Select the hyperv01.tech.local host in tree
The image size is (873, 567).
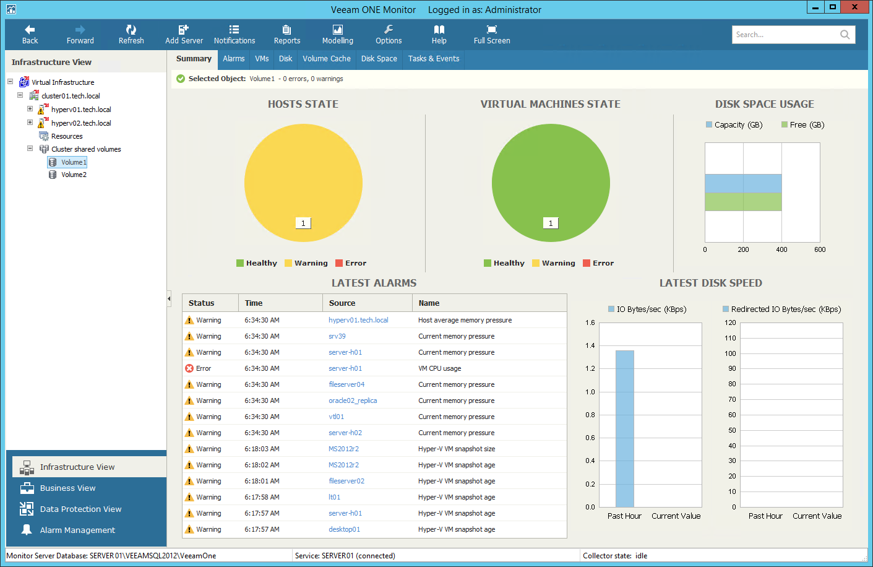pos(81,110)
